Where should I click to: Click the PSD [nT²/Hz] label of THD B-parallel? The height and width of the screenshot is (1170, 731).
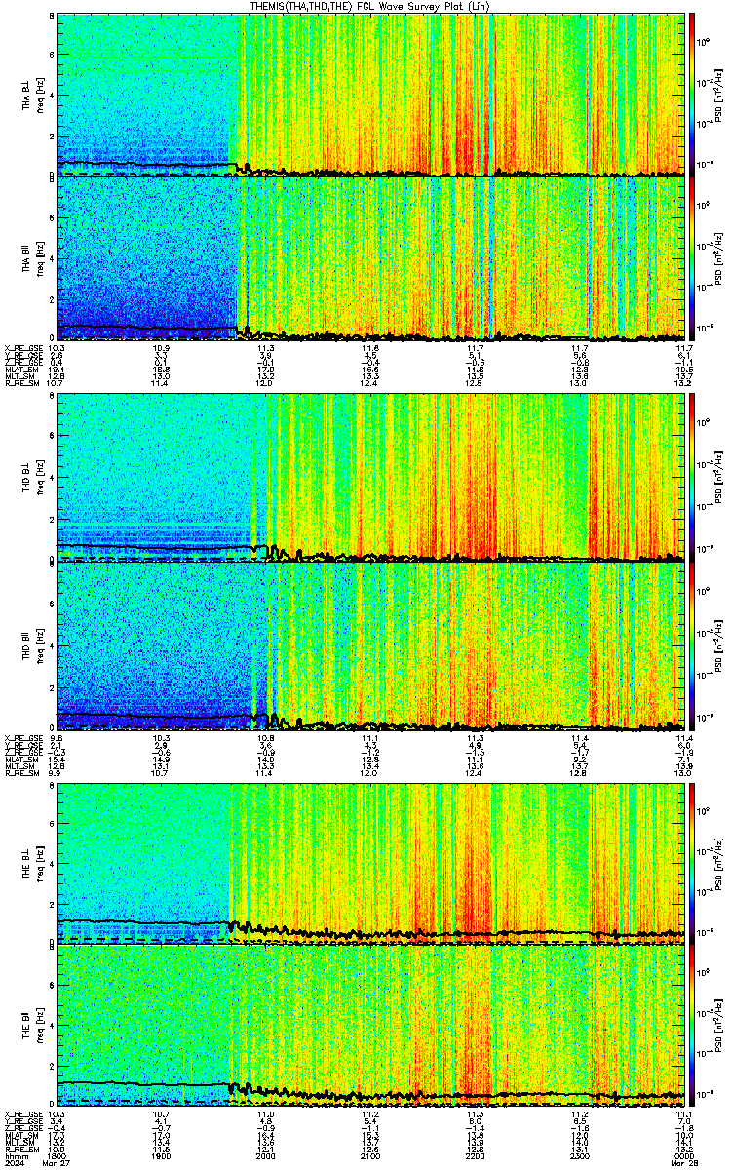pos(719,645)
